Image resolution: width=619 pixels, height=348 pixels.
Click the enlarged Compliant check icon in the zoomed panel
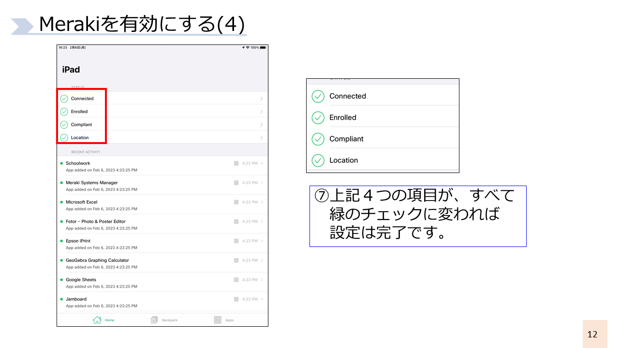tap(318, 139)
